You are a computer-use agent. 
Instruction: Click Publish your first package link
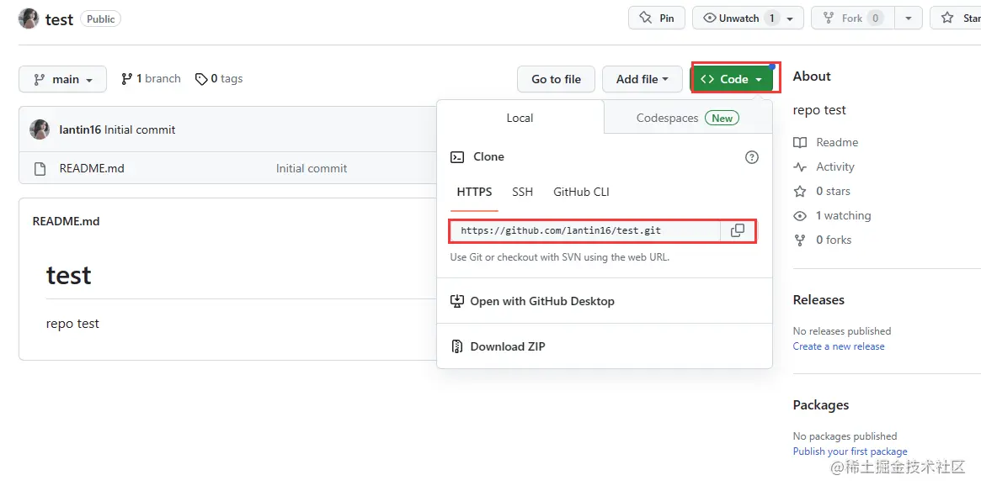(850, 451)
